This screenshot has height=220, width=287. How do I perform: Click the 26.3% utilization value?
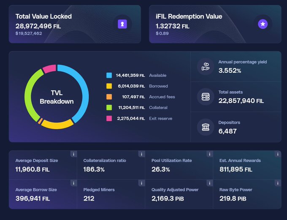161,169
